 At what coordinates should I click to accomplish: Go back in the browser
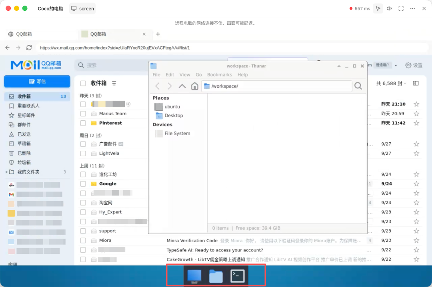tap(8, 48)
